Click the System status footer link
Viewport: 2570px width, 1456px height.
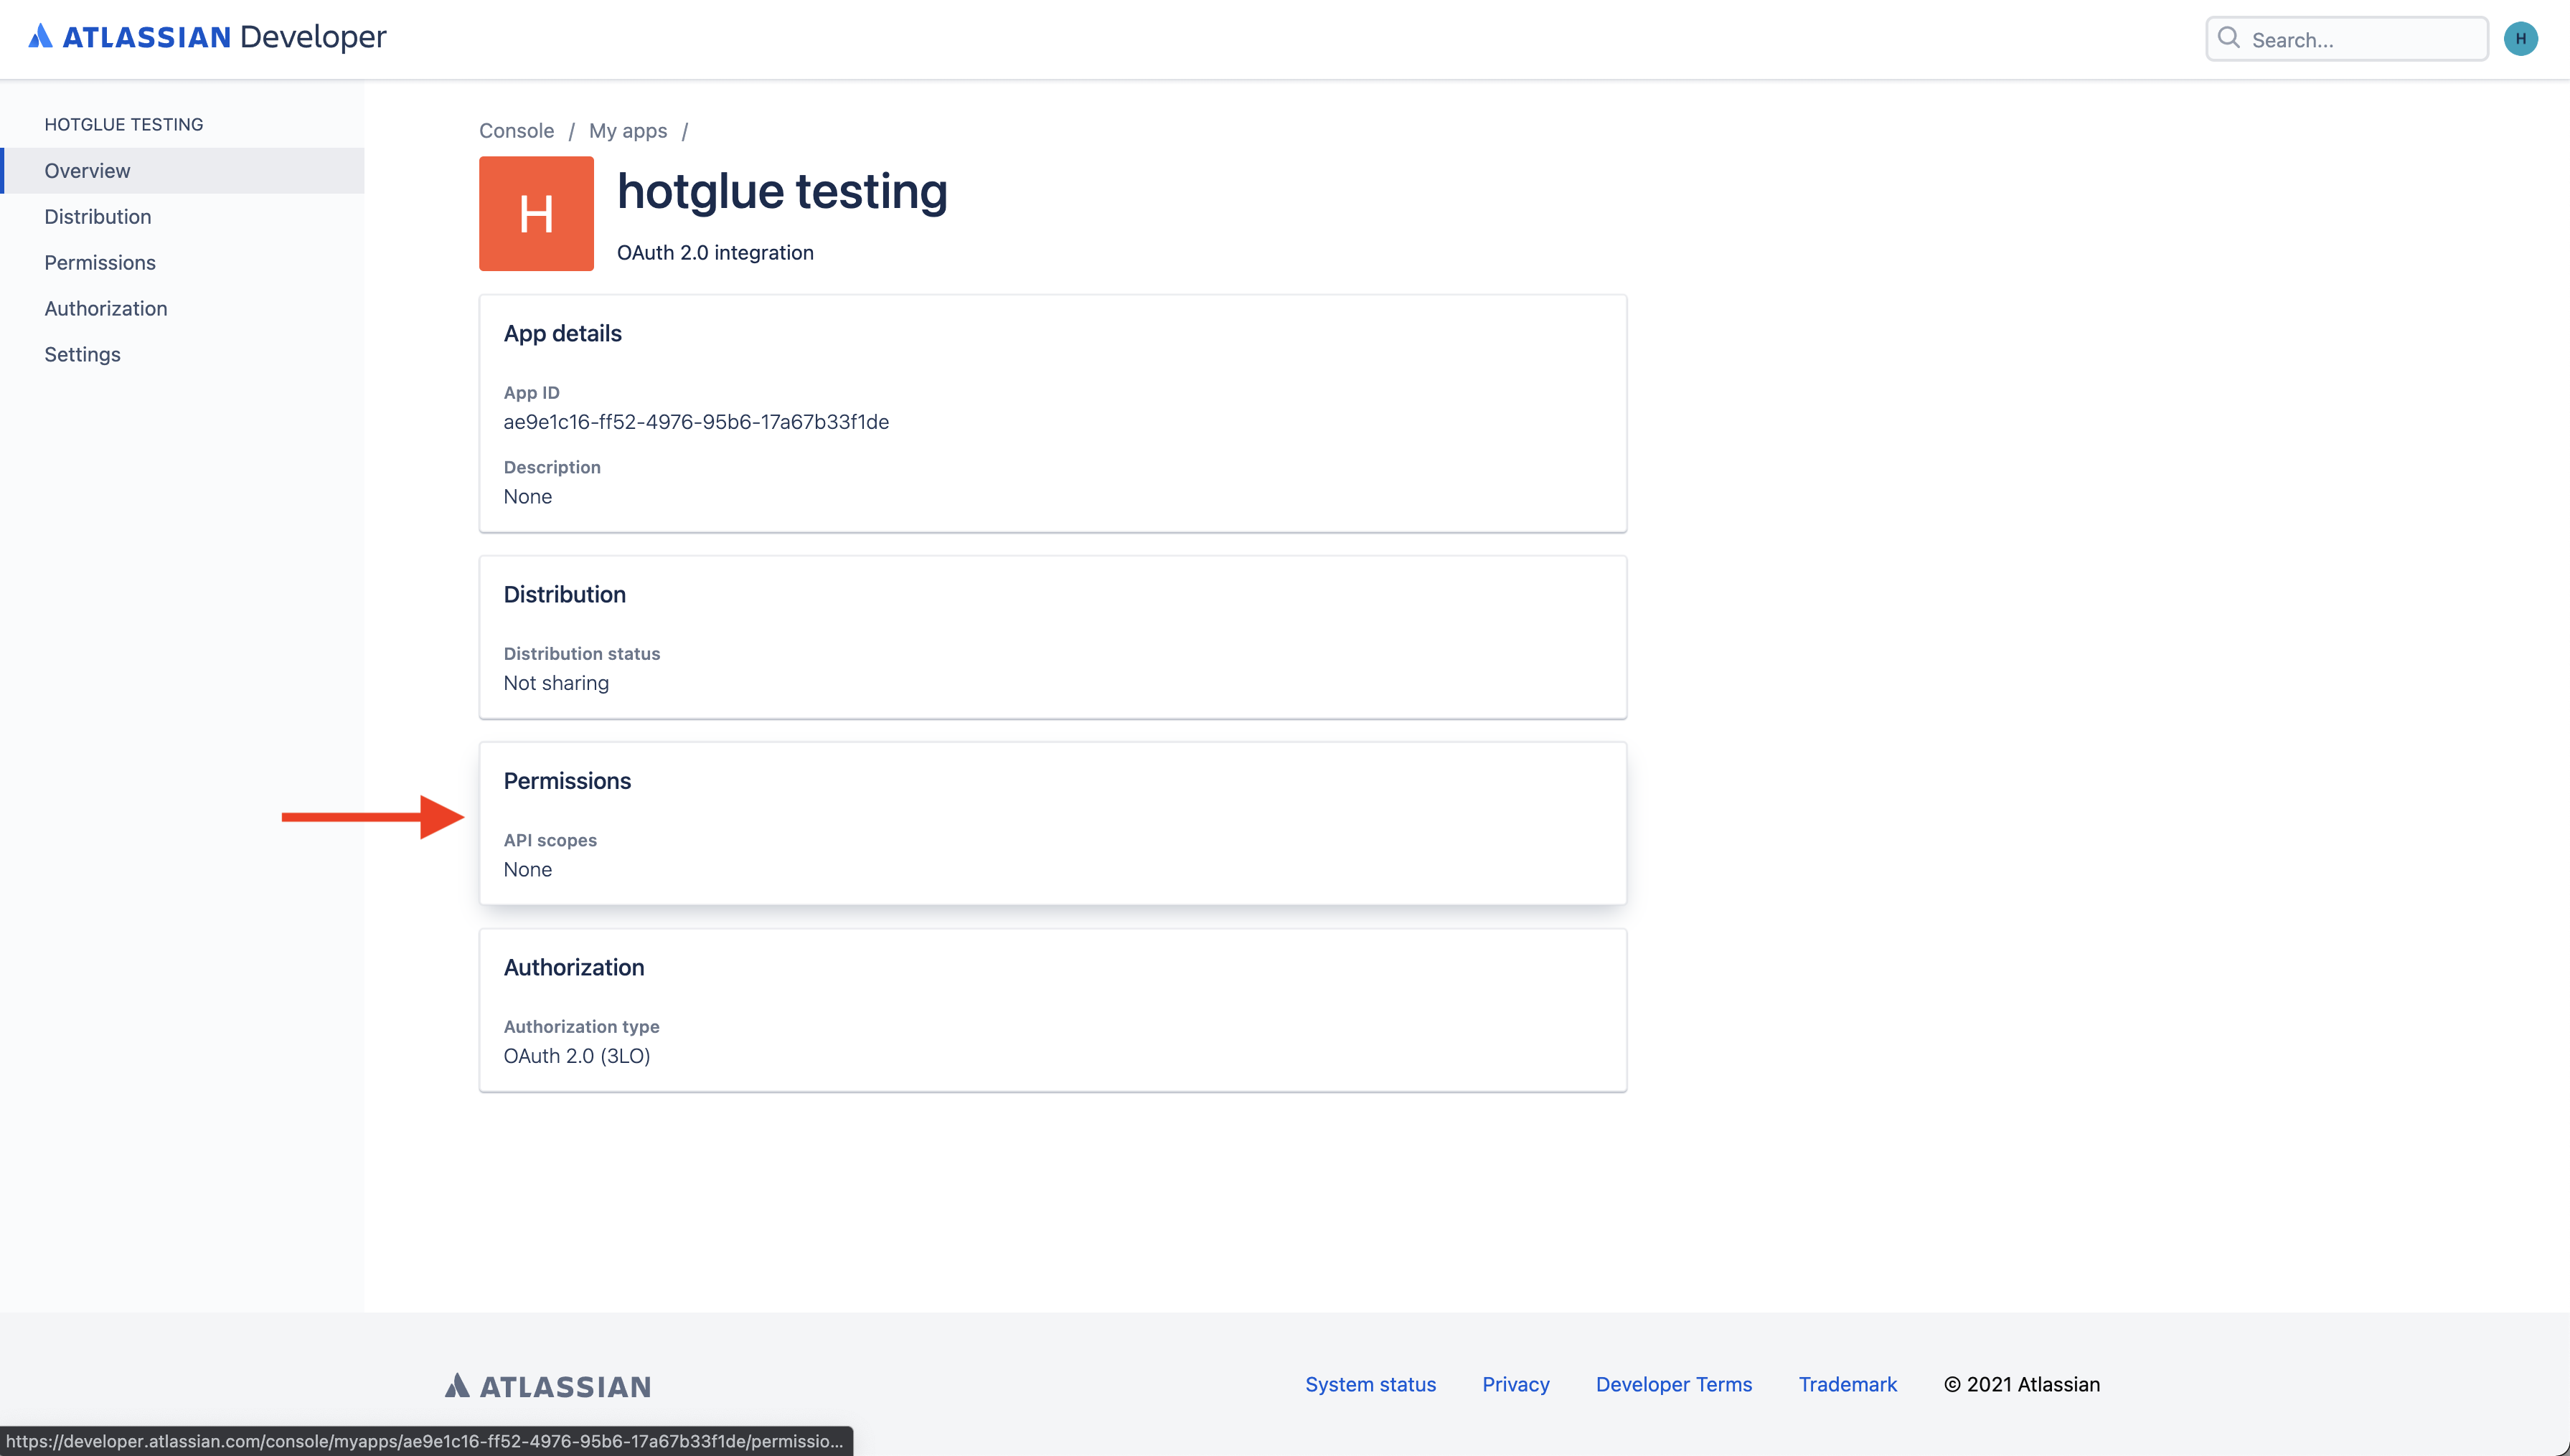point(1370,1384)
